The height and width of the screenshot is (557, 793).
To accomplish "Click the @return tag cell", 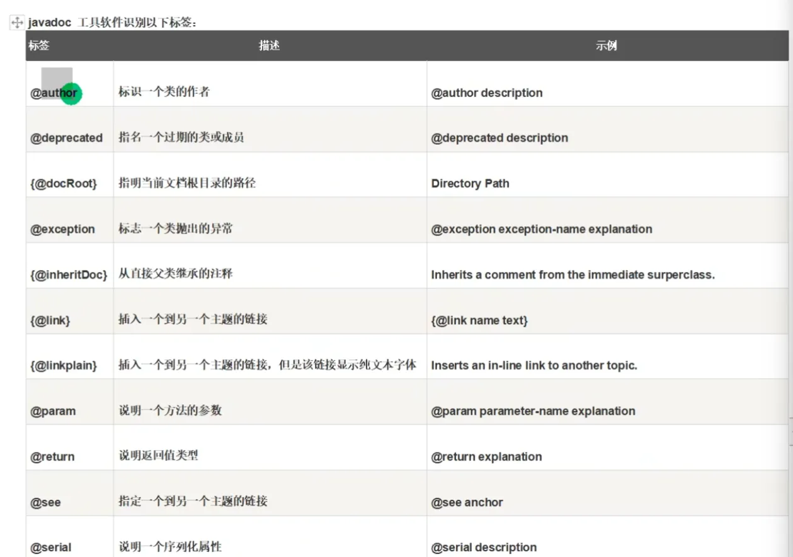I will [x=52, y=457].
